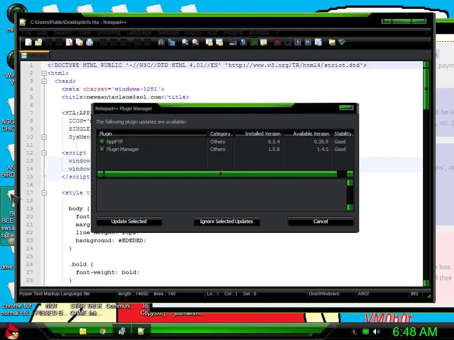
Task: Click Ignore Selected Updates button
Action: tap(227, 221)
